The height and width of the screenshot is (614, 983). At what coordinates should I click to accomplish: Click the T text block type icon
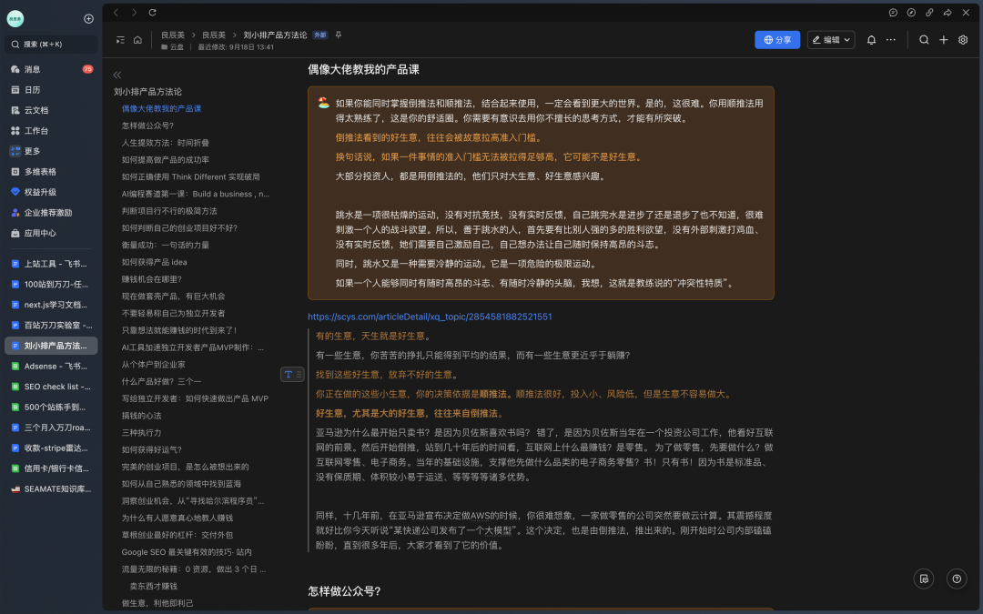click(x=289, y=375)
